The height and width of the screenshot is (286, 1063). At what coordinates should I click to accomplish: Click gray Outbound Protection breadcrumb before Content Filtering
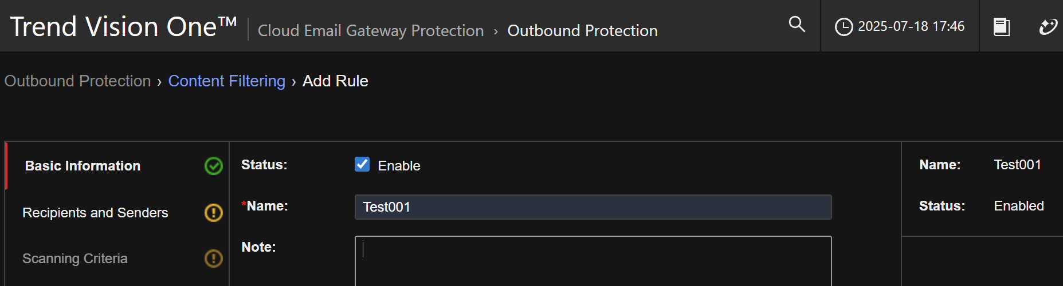pos(77,81)
